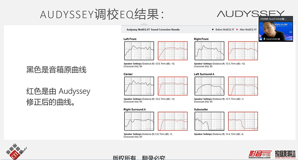Click the black dot Before MultEQ XT legend
The width and height of the screenshot is (298, 160).
pyautogui.click(x=213, y=29)
